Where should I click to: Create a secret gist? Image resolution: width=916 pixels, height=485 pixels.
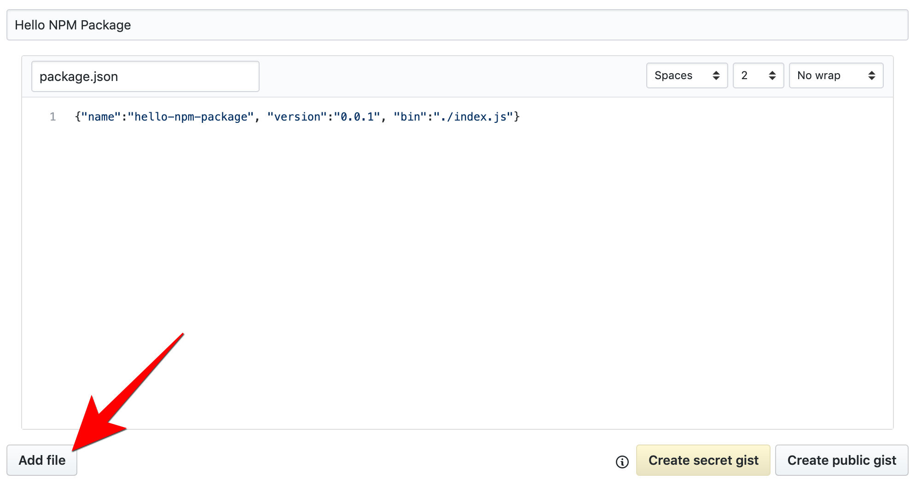703,460
